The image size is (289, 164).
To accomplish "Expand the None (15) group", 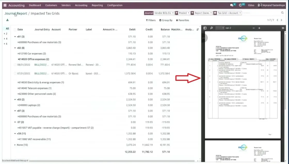I will [x=15, y=145].
